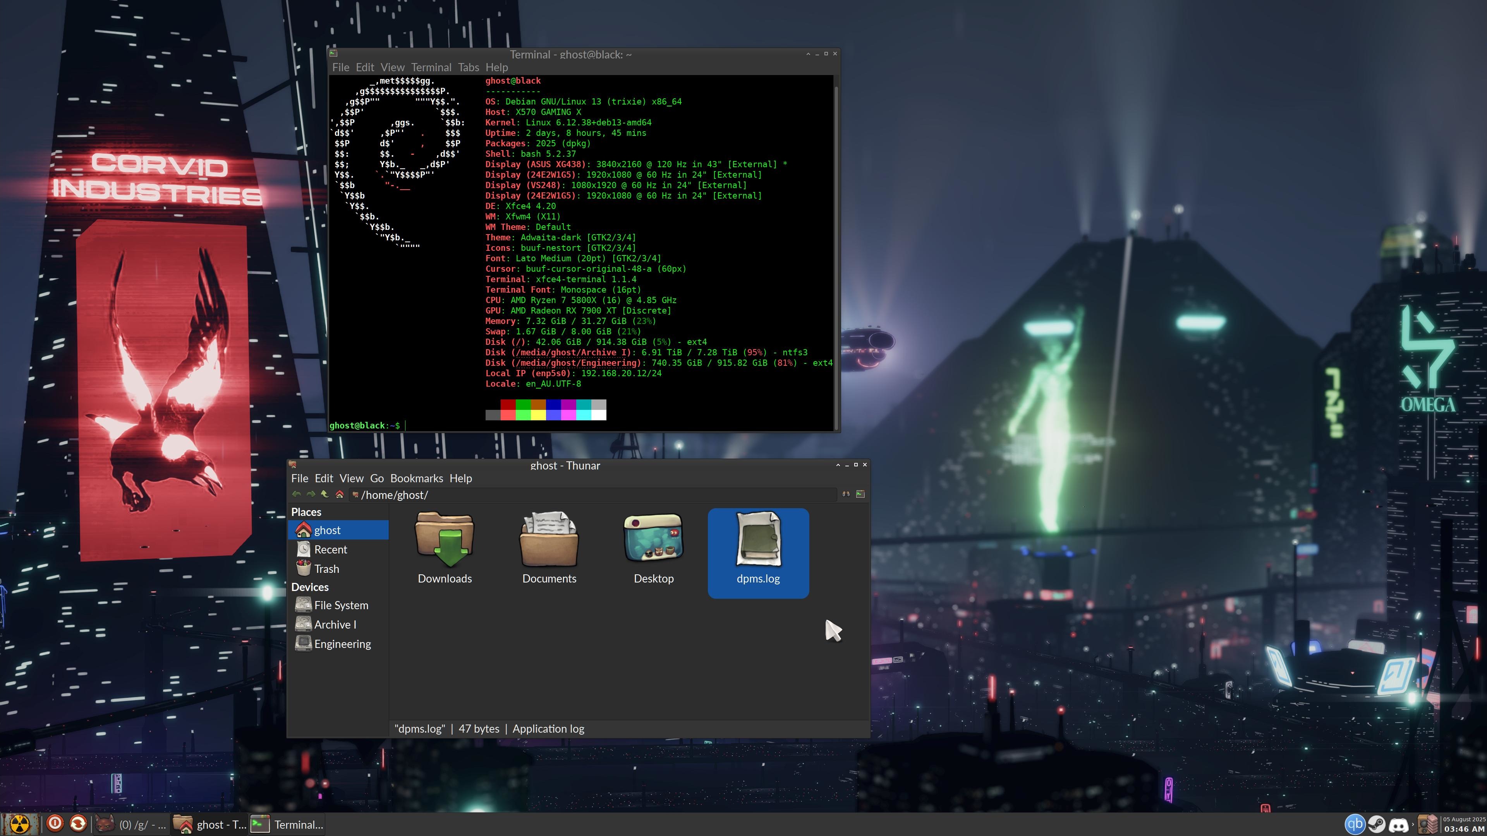Open Thunar's File menu
This screenshot has height=836, width=1487.
point(300,478)
